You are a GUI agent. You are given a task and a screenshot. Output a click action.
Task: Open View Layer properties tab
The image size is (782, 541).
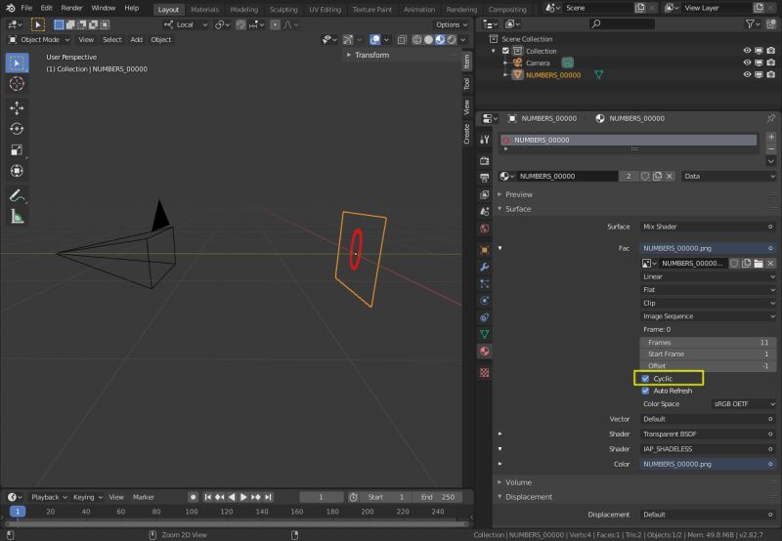[484, 194]
